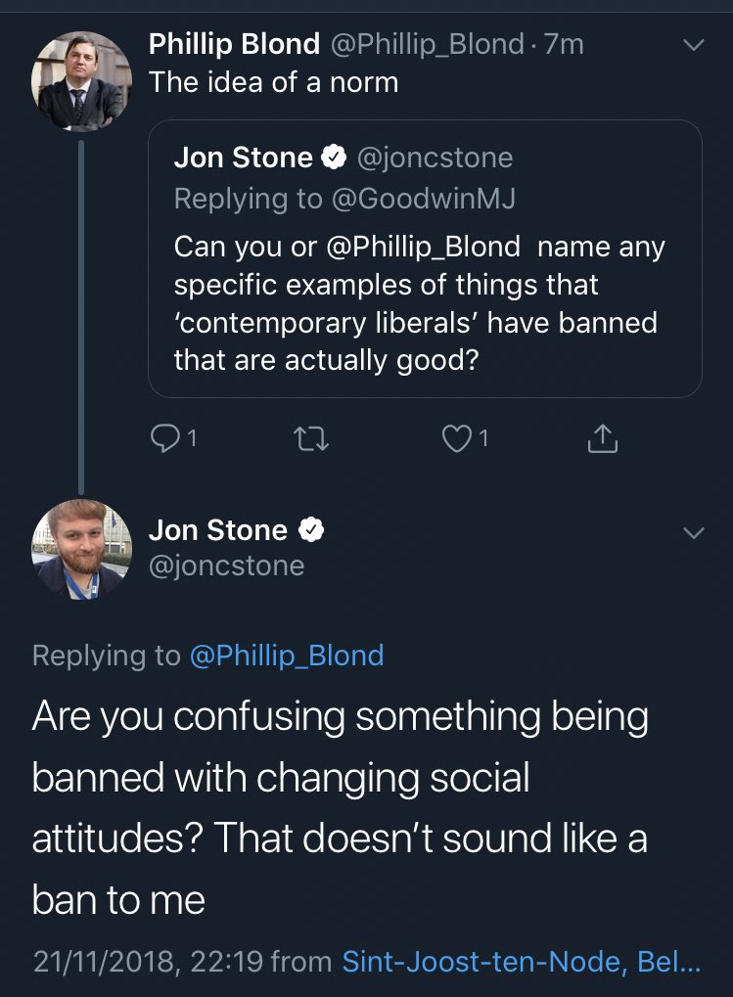This screenshot has width=733, height=997.
Task: Expand options chevron on Jon Stone's tweet
Action: 693,533
